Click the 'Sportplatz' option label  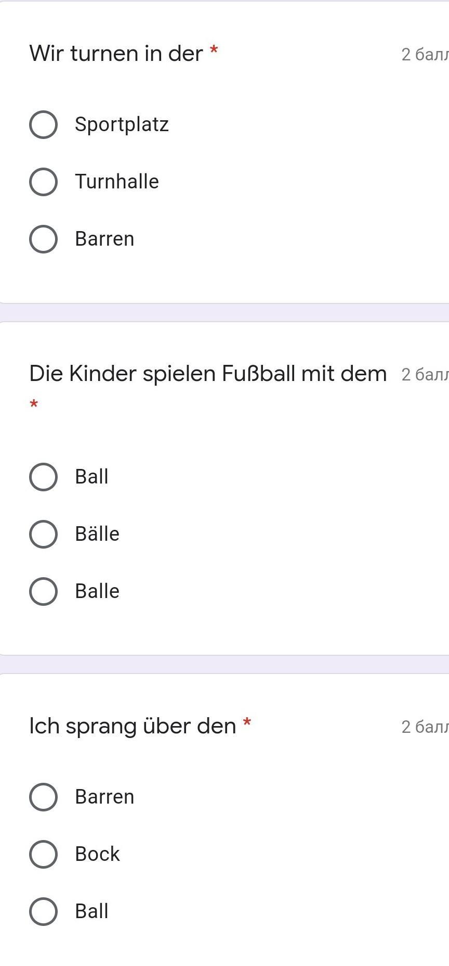click(122, 124)
